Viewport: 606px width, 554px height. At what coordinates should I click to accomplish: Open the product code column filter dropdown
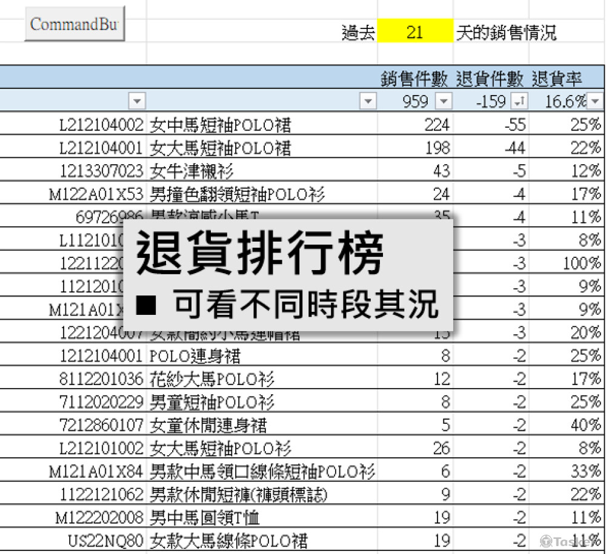tap(138, 101)
